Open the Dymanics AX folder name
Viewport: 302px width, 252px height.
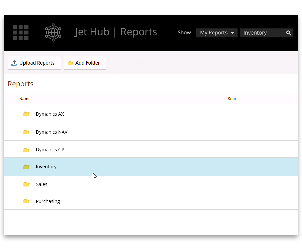pyautogui.click(x=50, y=114)
